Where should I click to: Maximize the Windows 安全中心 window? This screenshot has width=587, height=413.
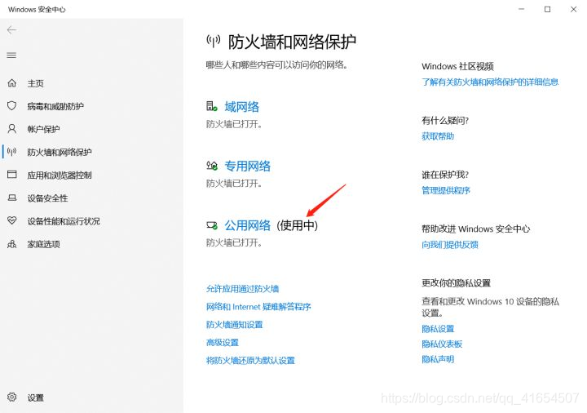pos(547,9)
